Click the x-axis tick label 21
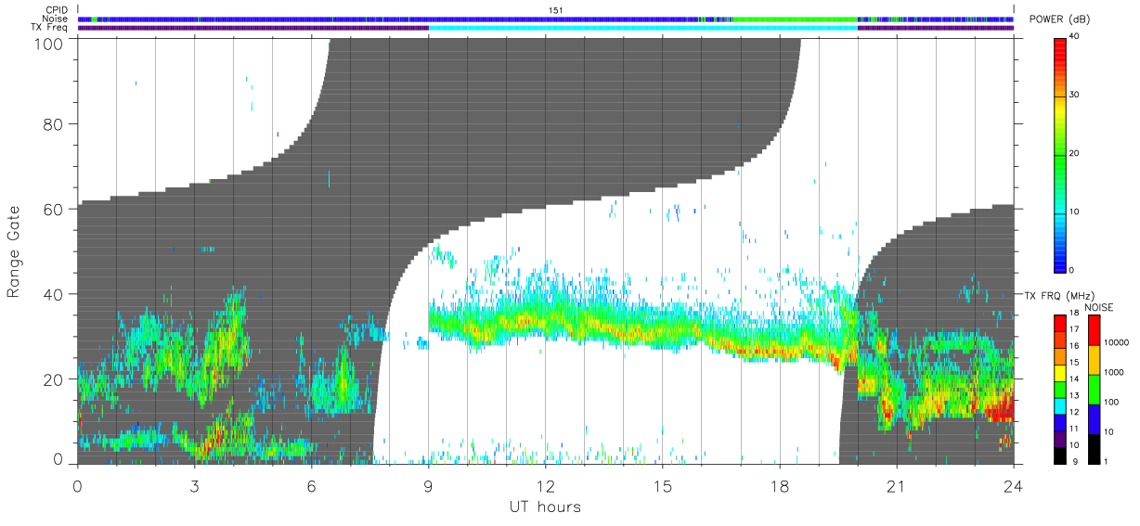Screen dimensions: 1140x526 coord(897,485)
